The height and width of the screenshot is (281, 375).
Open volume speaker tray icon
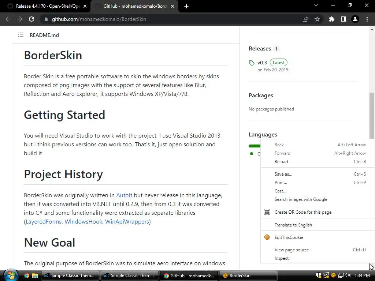348,276
